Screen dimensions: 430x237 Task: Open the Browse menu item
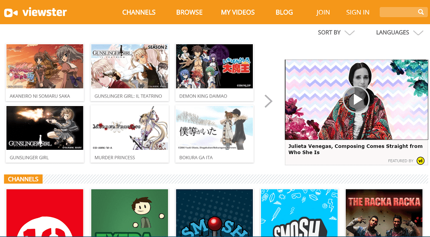[189, 12]
